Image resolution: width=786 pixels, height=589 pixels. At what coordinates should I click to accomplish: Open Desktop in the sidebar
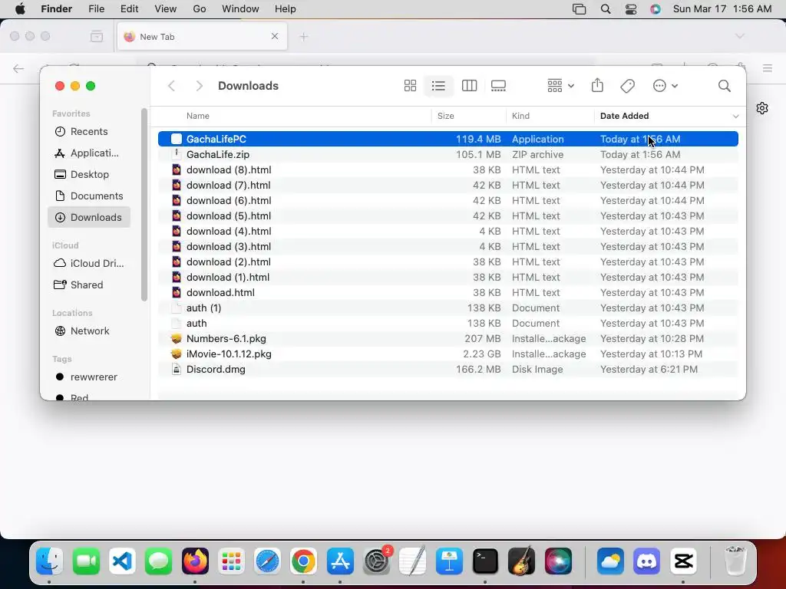click(89, 174)
